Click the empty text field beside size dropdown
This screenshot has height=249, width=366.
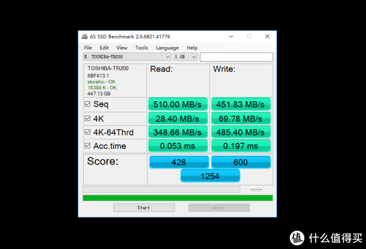pos(237,57)
